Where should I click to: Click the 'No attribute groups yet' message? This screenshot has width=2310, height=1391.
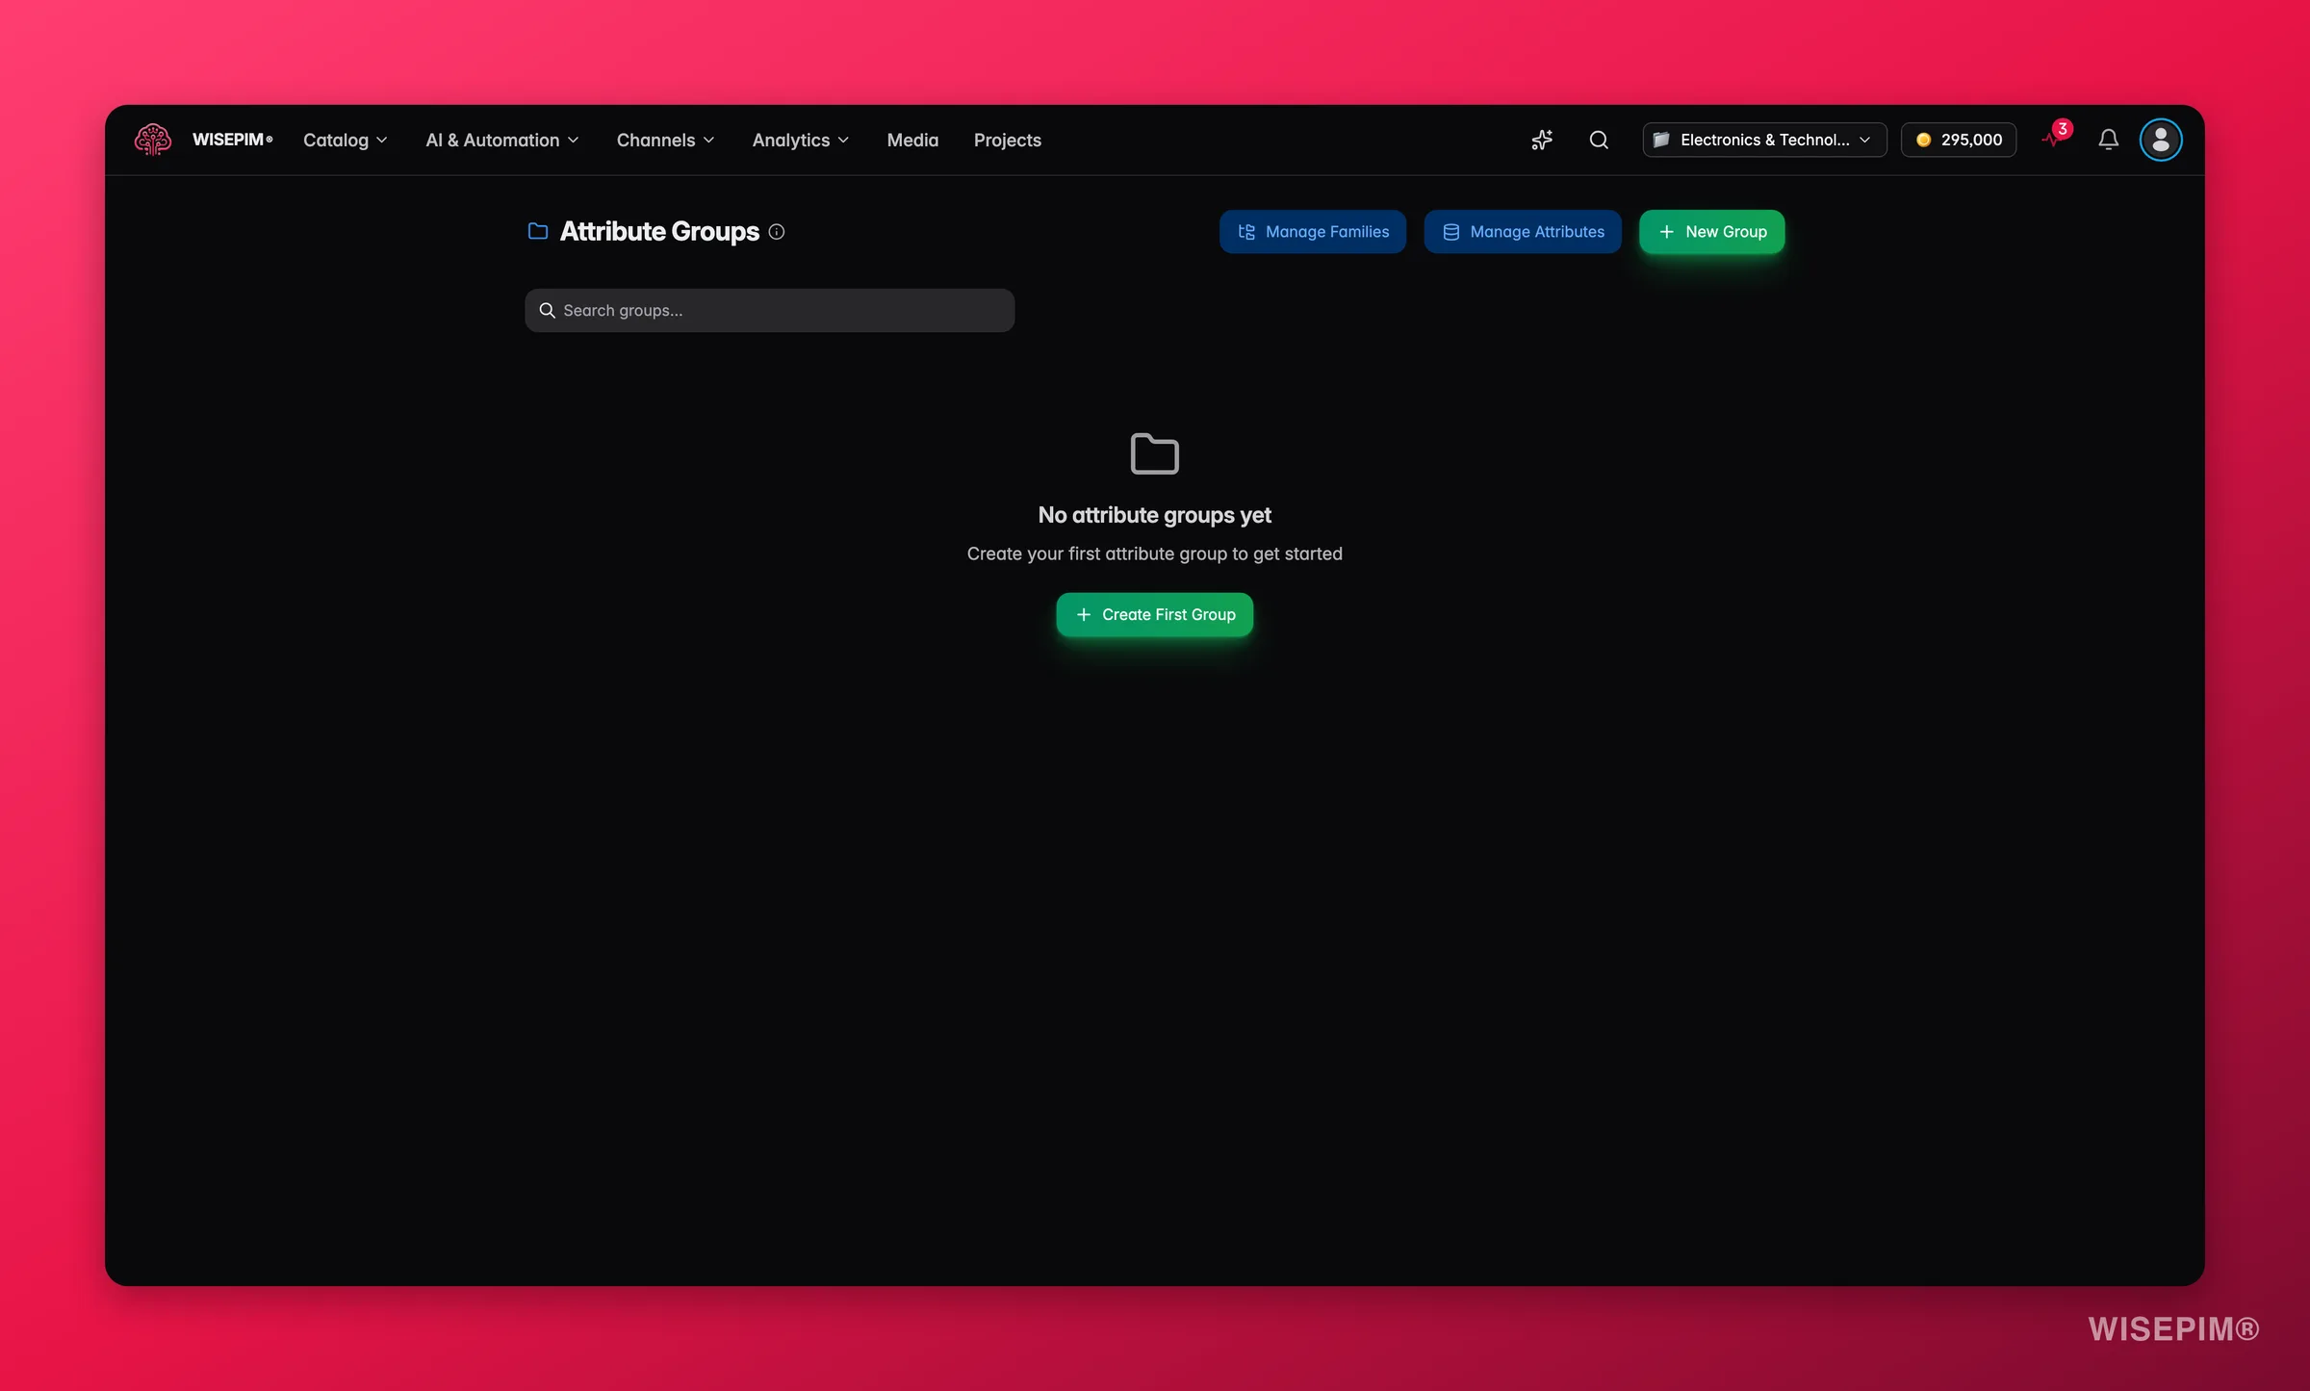[x=1154, y=515]
